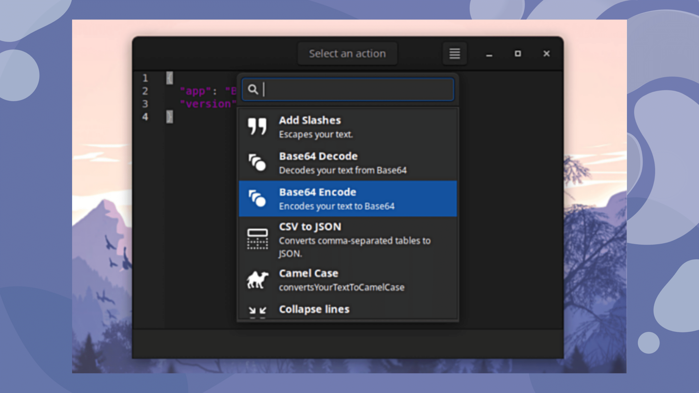699x393 pixels.
Task: Click the Add Slashes quotation marks icon
Action: (257, 127)
